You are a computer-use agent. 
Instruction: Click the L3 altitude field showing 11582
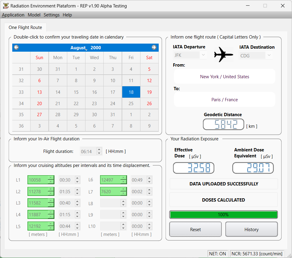tap(38, 203)
